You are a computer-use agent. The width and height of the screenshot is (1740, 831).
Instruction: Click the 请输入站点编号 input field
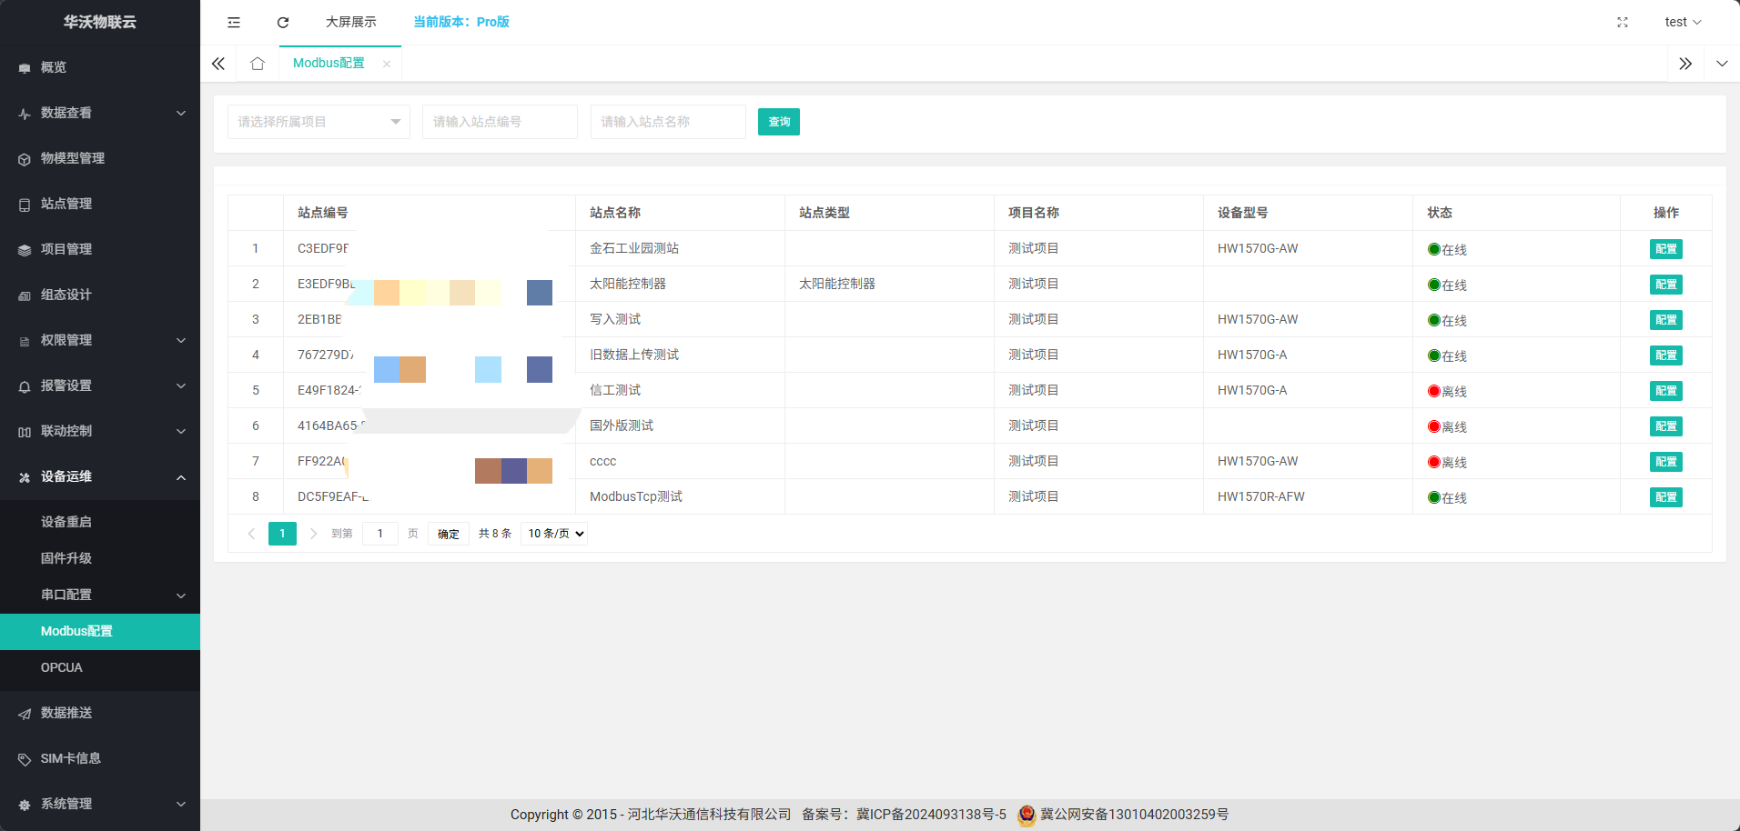click(500, 122)
